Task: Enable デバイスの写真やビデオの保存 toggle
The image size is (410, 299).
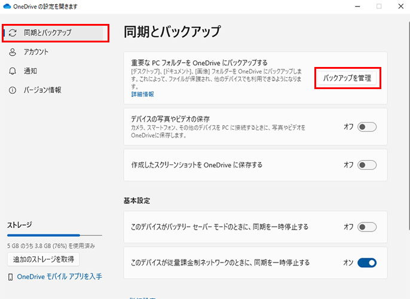Action: (x=367, y=127)
